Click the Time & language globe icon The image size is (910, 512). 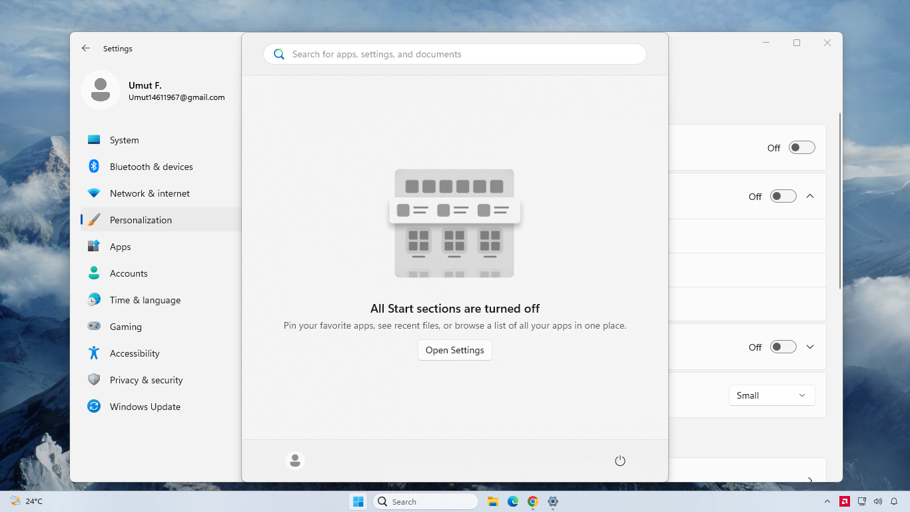pyautogui.click(x=94, y=300)
